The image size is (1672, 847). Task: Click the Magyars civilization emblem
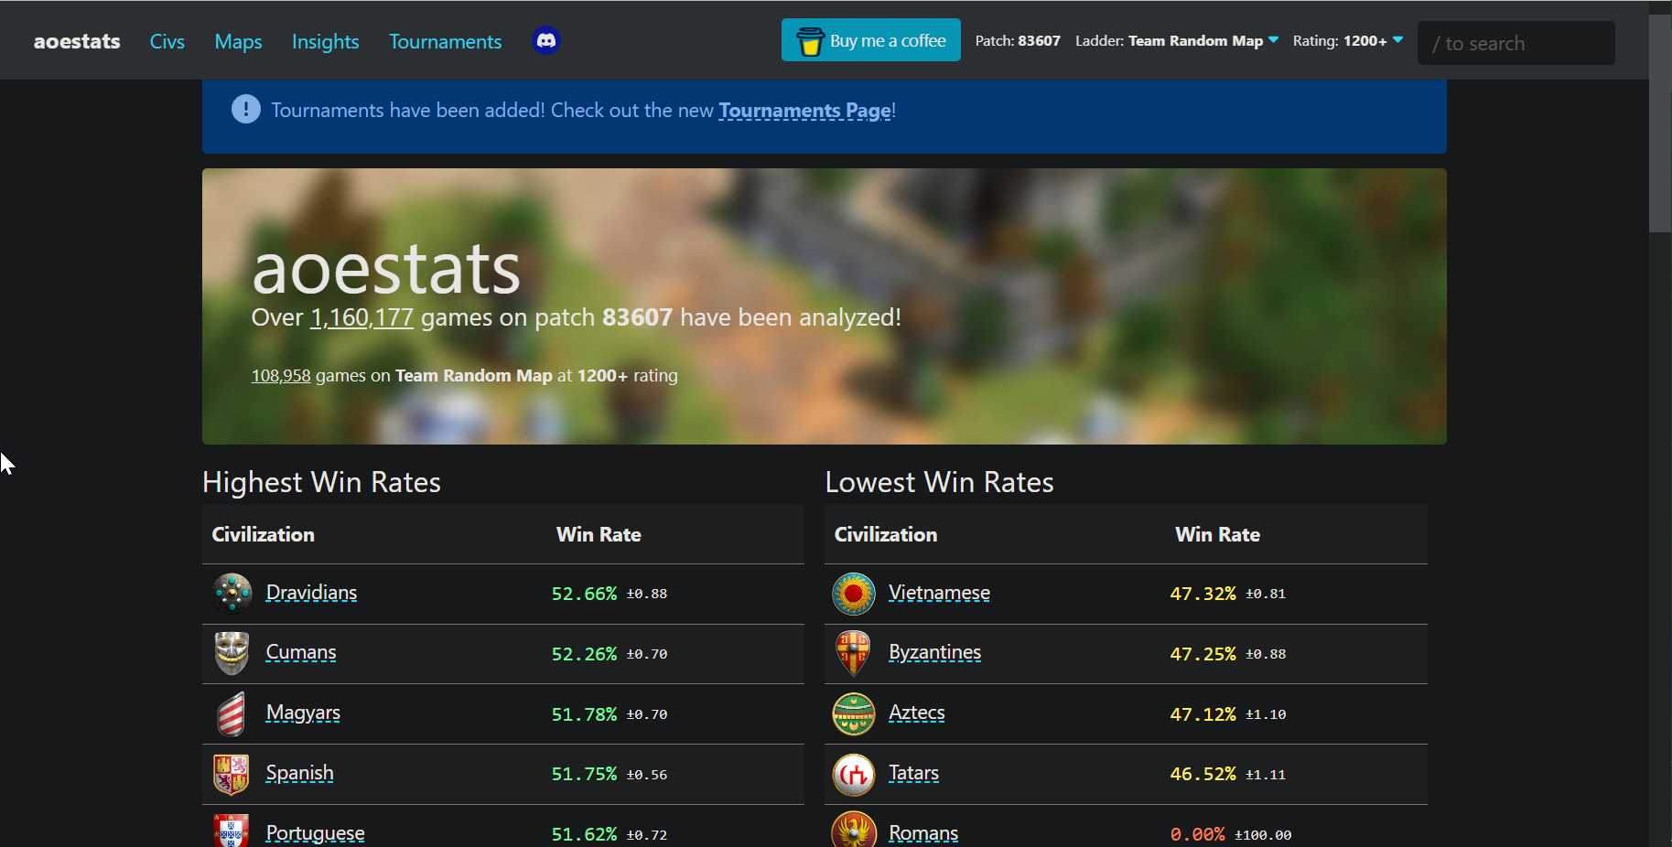[232, 713]
